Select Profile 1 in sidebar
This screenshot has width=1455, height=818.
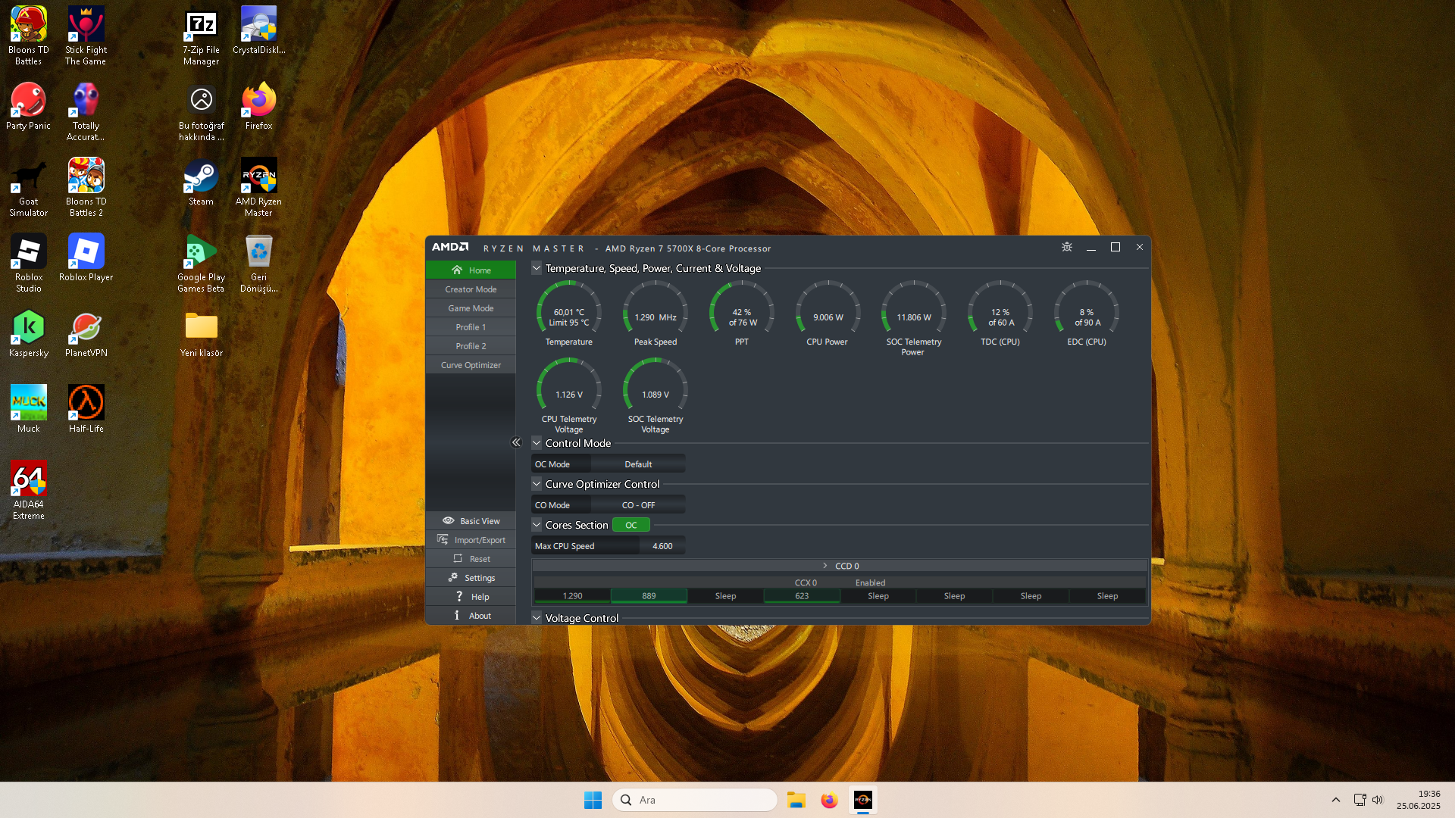coord(471,327)
